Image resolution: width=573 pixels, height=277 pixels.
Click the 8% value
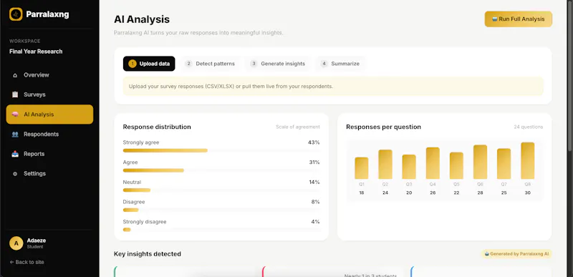click(315, 201)
